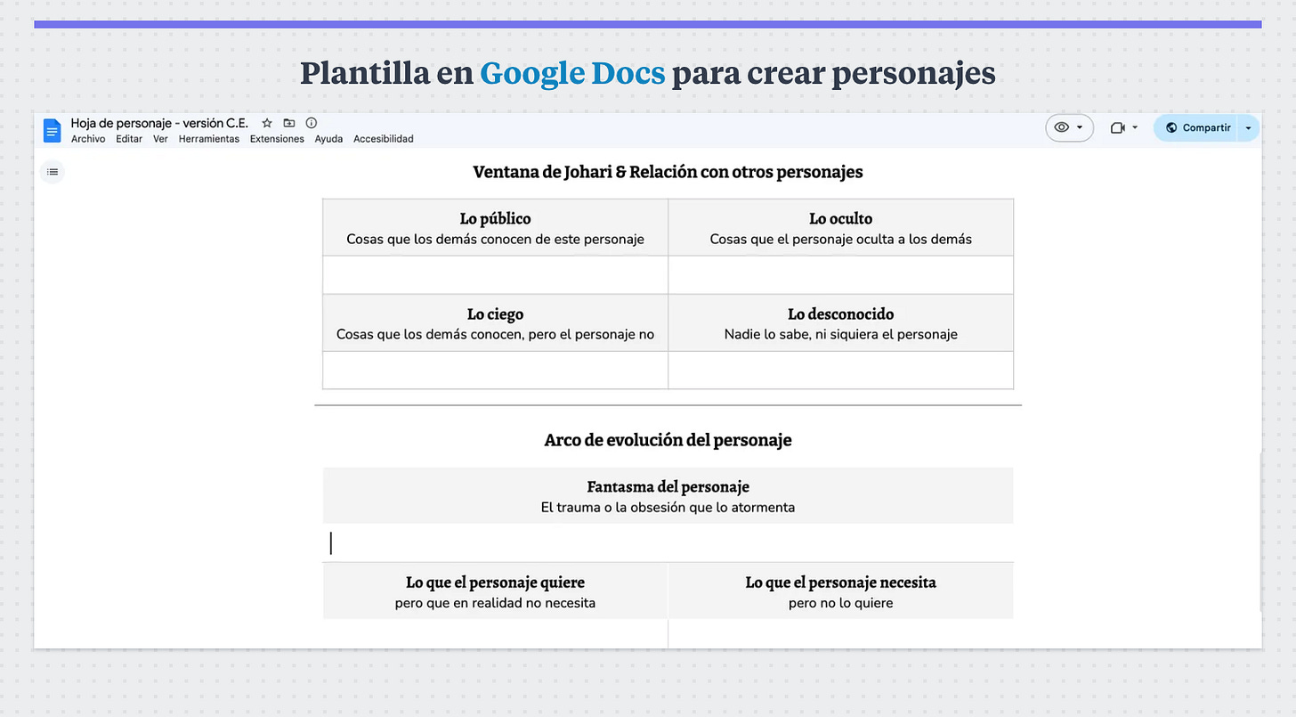Show the document outline sidebar icon
The width and height of the screenshot is (1296, 717).
click(x=53, y=171)
